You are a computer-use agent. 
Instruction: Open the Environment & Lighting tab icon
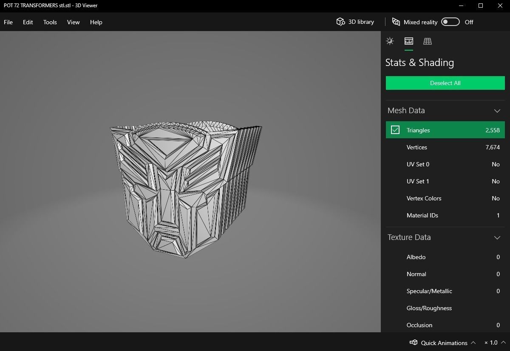pos(390,41)
